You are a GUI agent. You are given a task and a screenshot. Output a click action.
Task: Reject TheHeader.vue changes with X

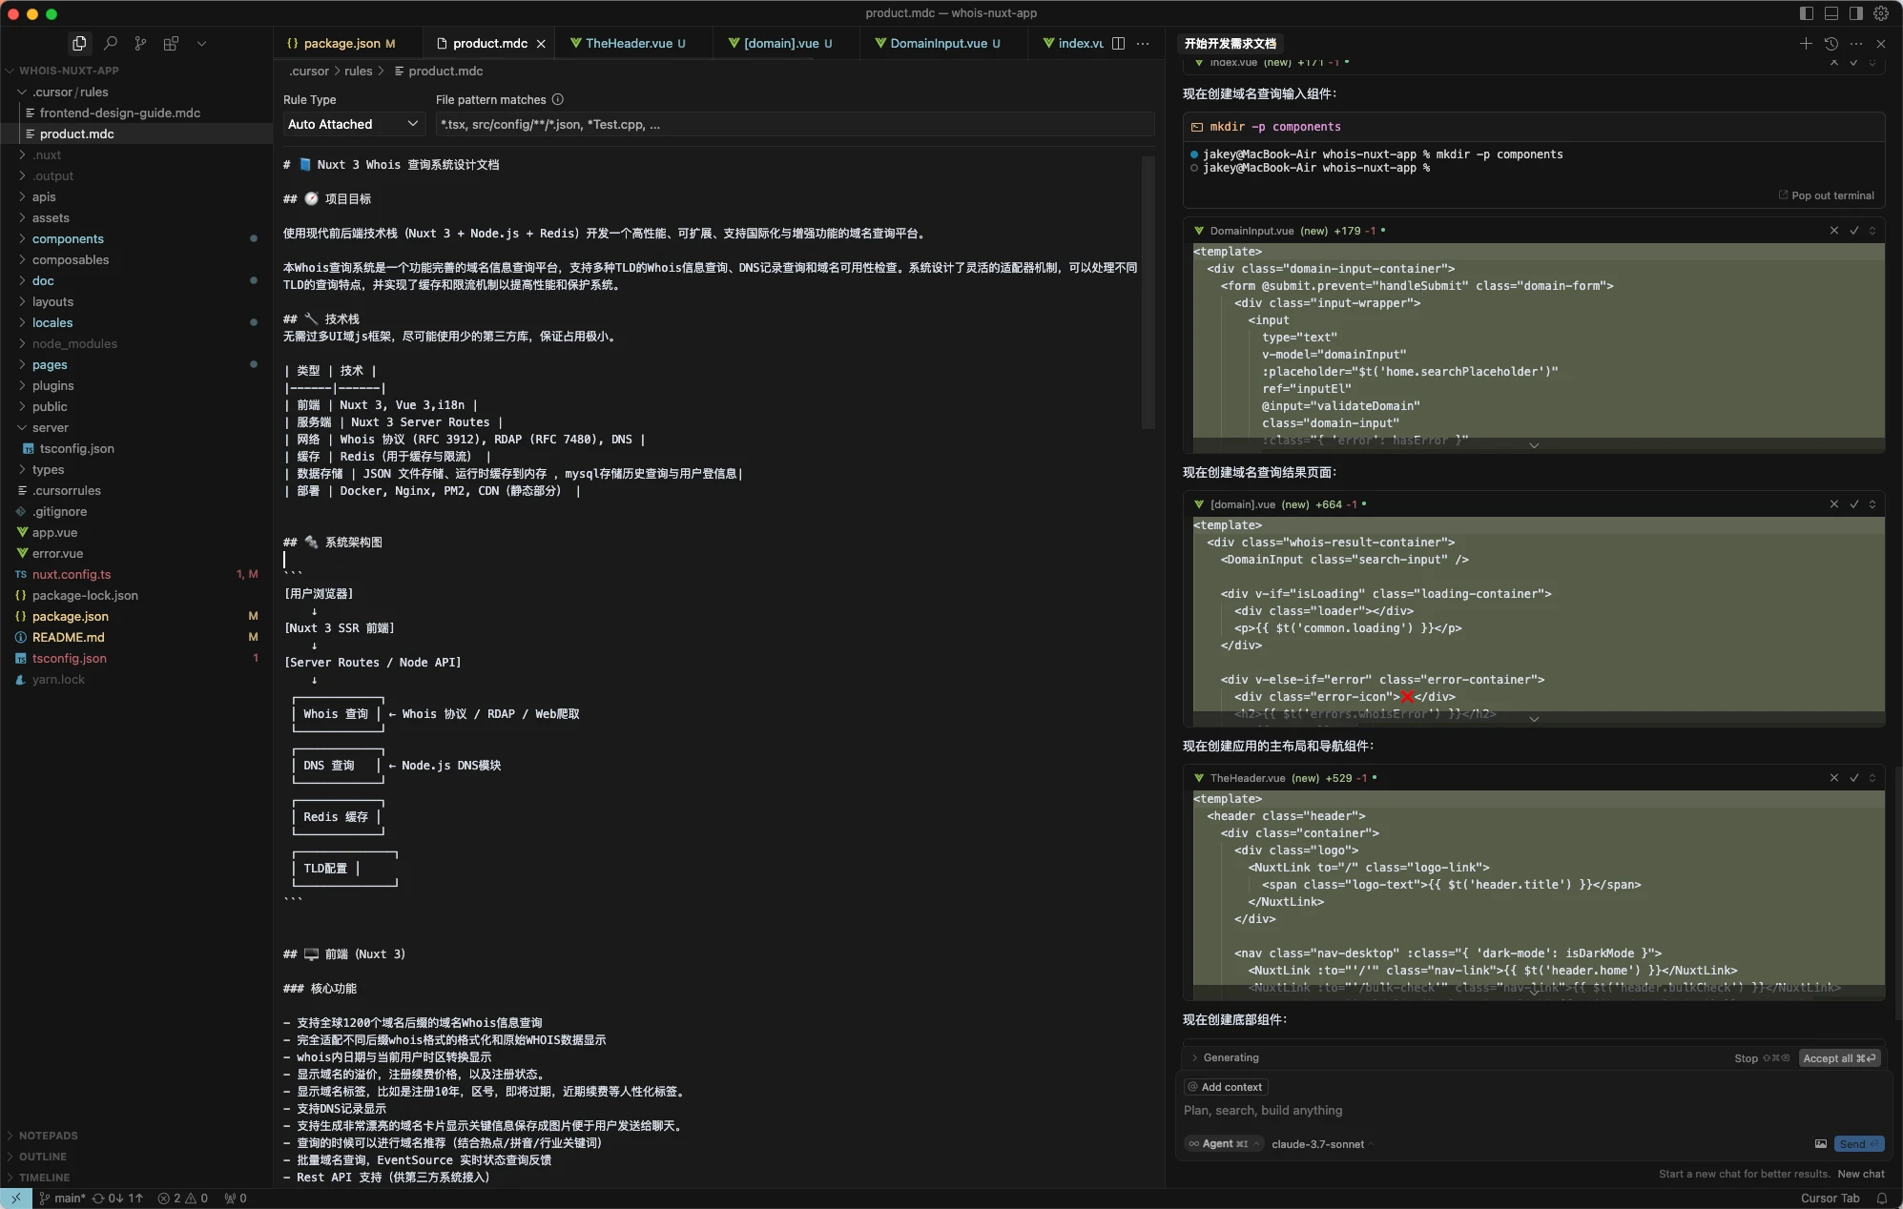point(1833,778)
